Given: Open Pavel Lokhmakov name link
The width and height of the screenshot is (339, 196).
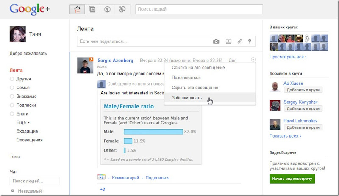Looking at the screenshot, I should (300, 121).
